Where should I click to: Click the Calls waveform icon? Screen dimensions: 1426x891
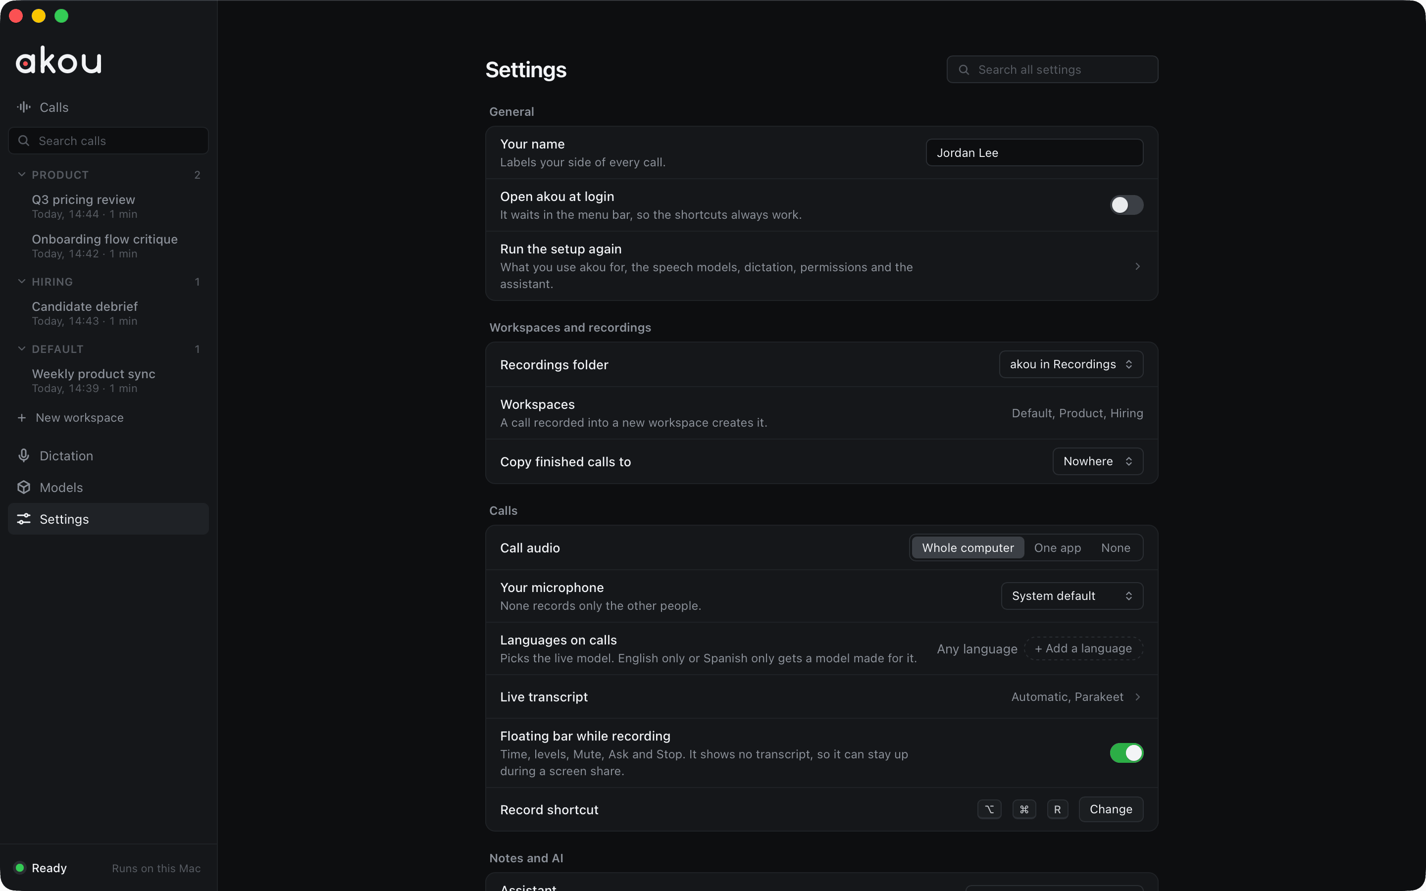point(24,106)
